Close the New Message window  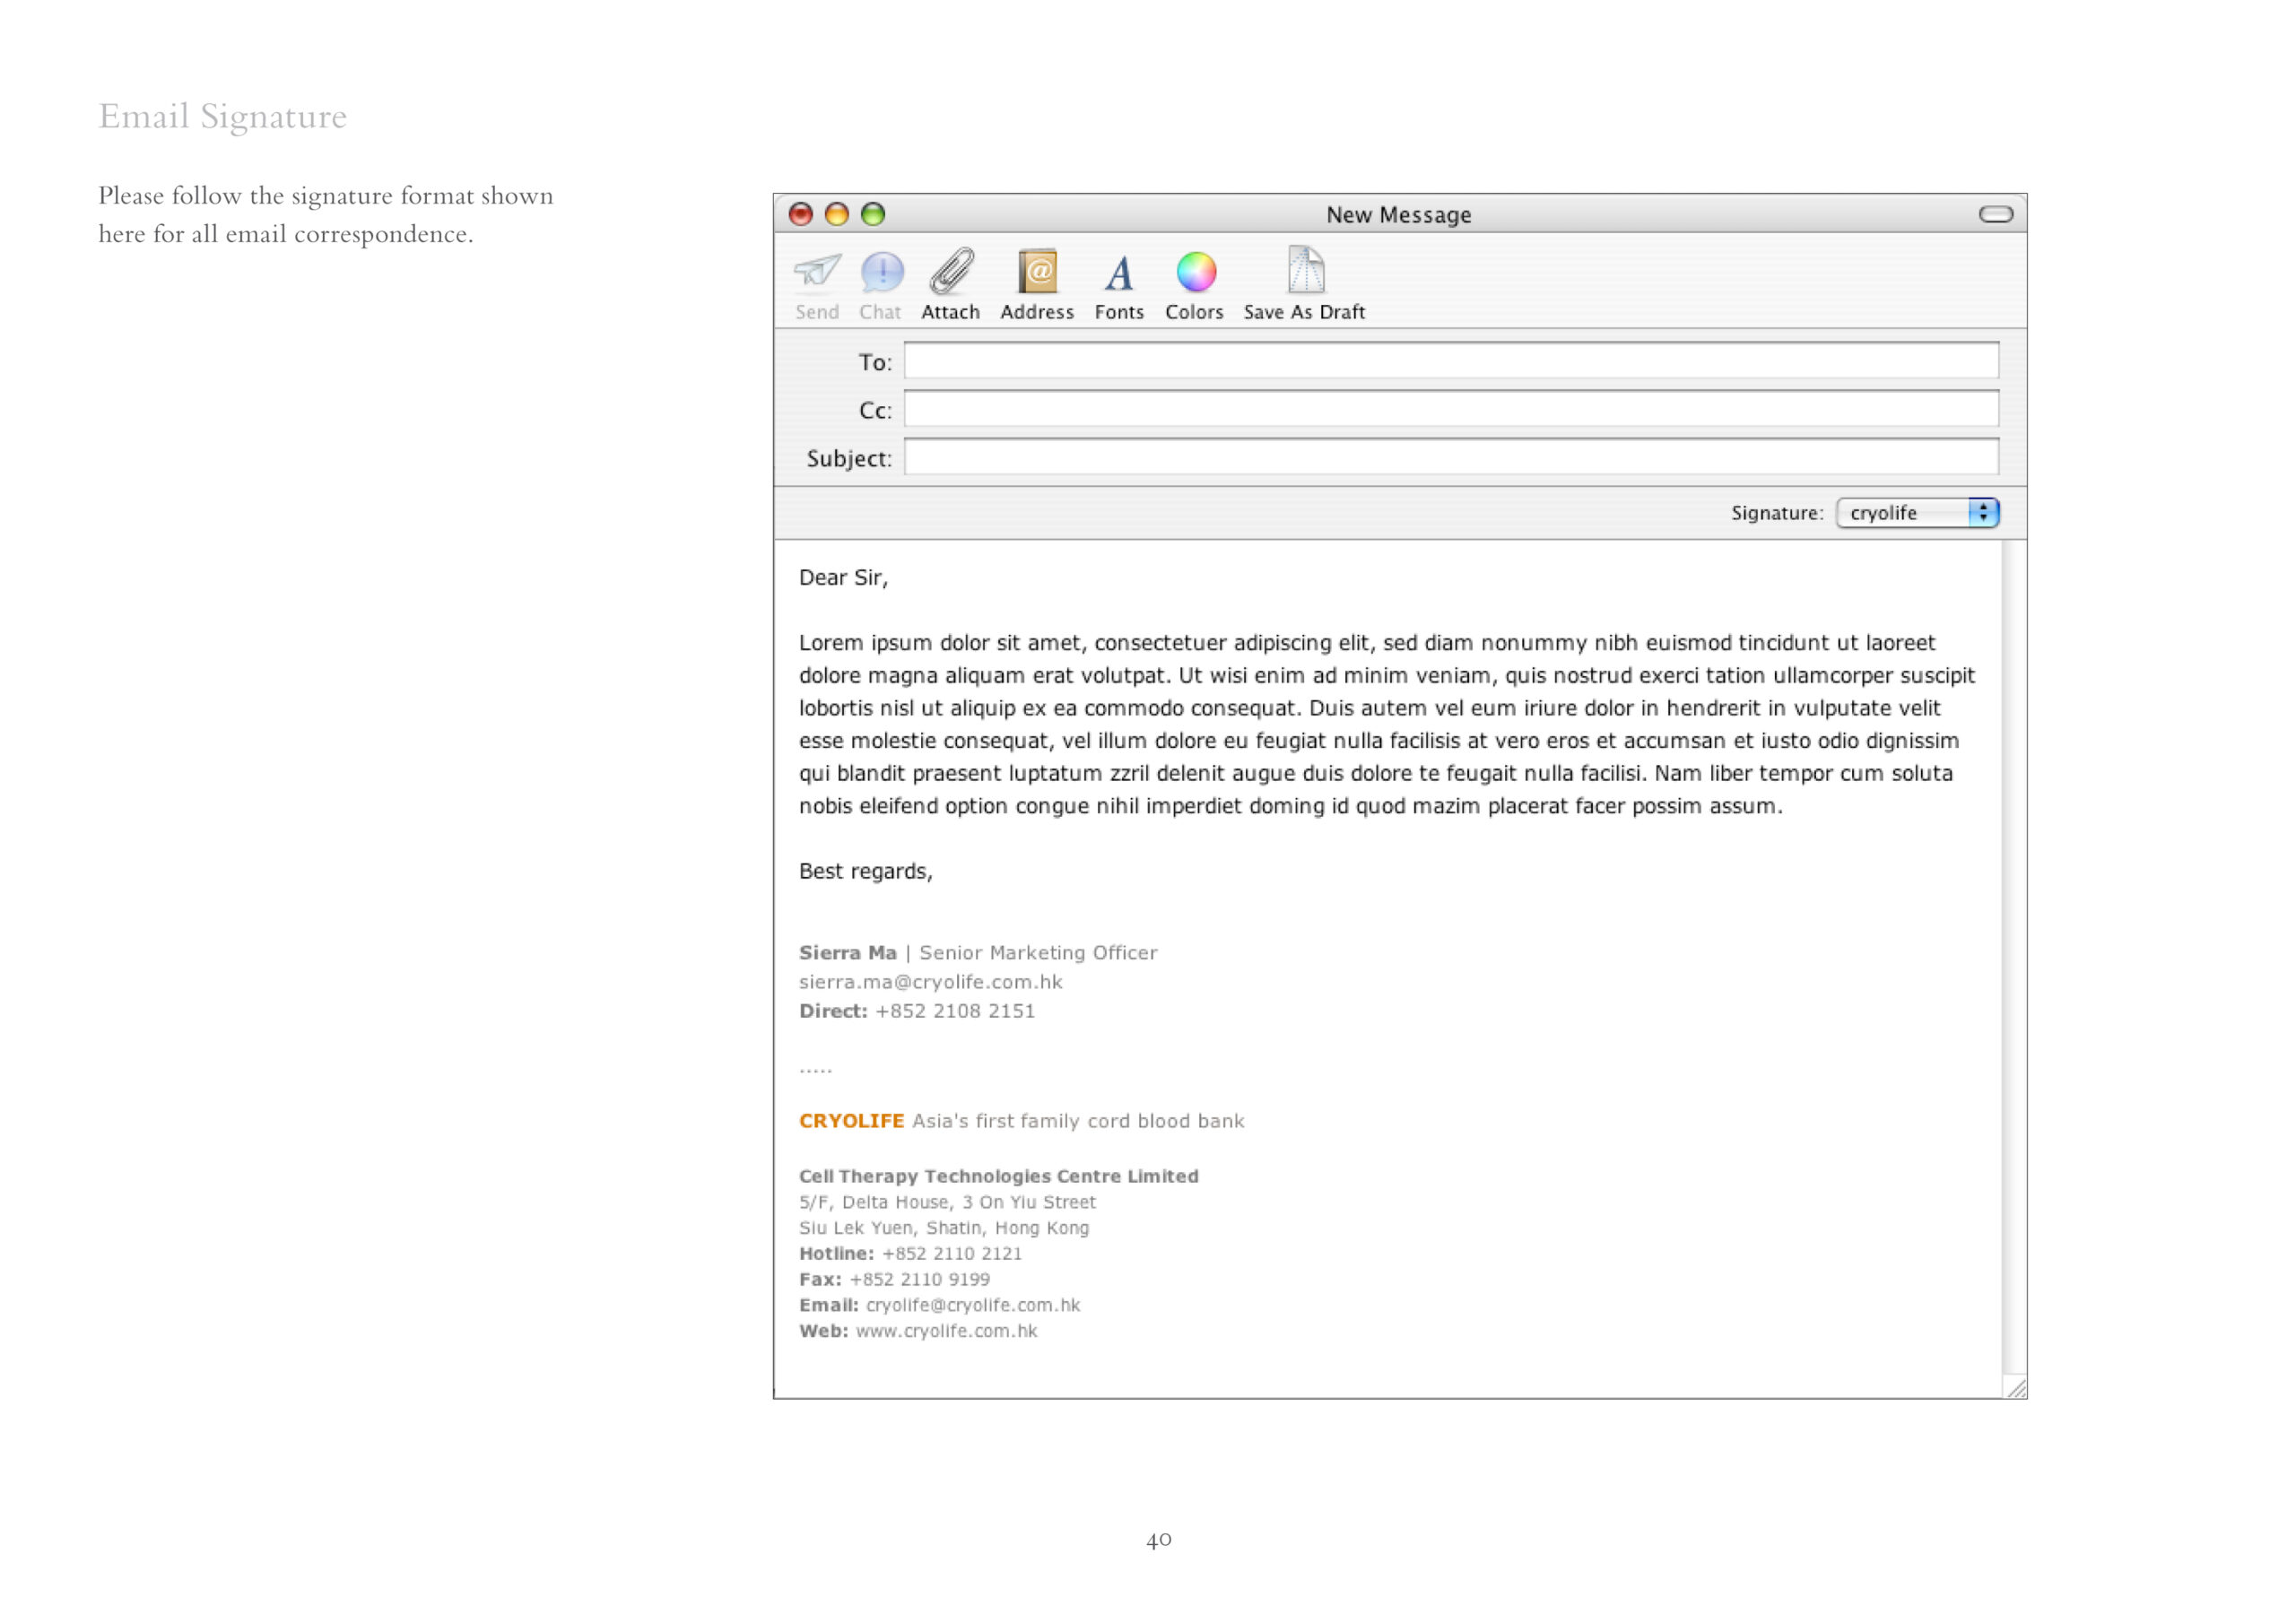tap(801, 214)
